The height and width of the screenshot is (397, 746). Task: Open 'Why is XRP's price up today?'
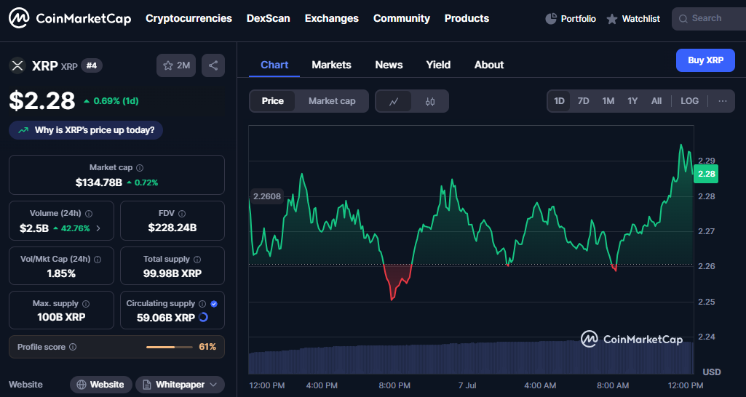[86, 130]
